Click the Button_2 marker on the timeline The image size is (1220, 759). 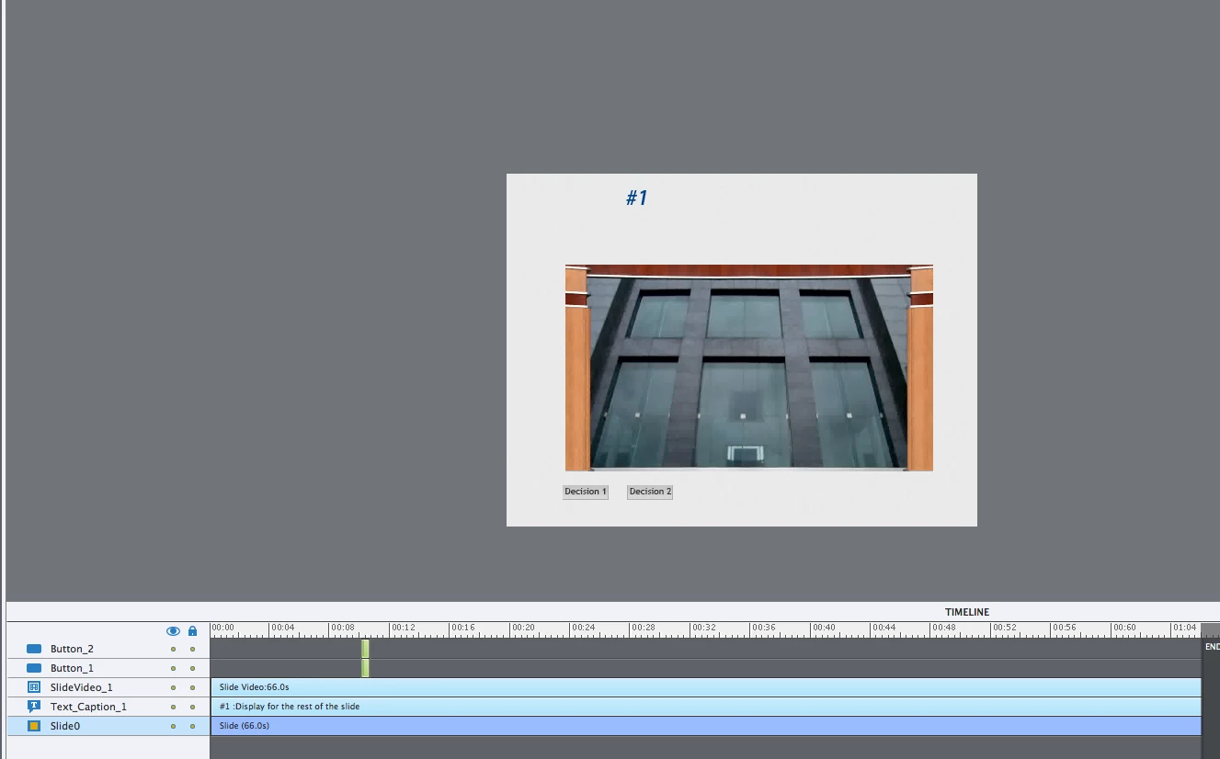click(365, 649)
